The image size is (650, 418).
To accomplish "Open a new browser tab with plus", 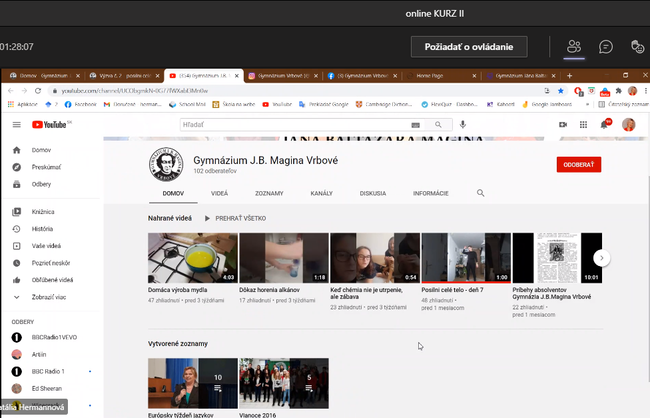I will [x=569, y=75].
